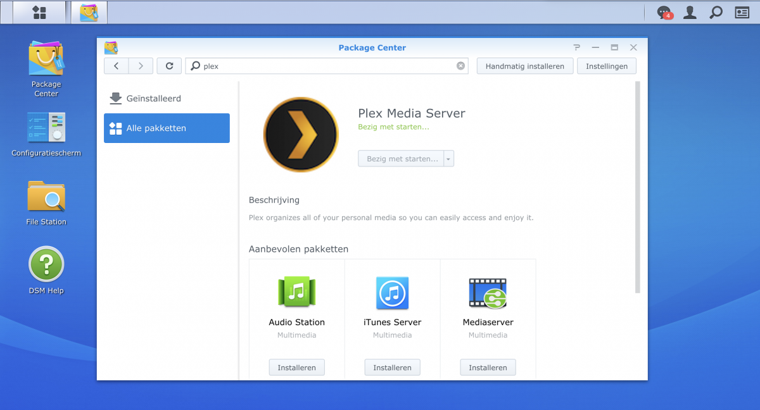Select the Audio Station package icon

pos(297,292)
